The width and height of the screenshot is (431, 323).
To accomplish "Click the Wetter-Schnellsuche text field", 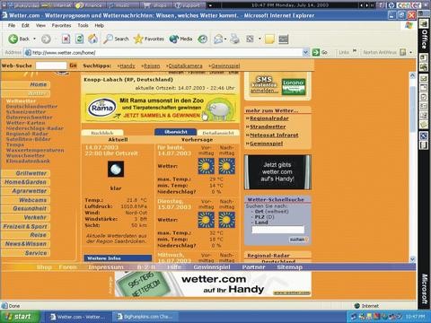I will click(278, 230).
